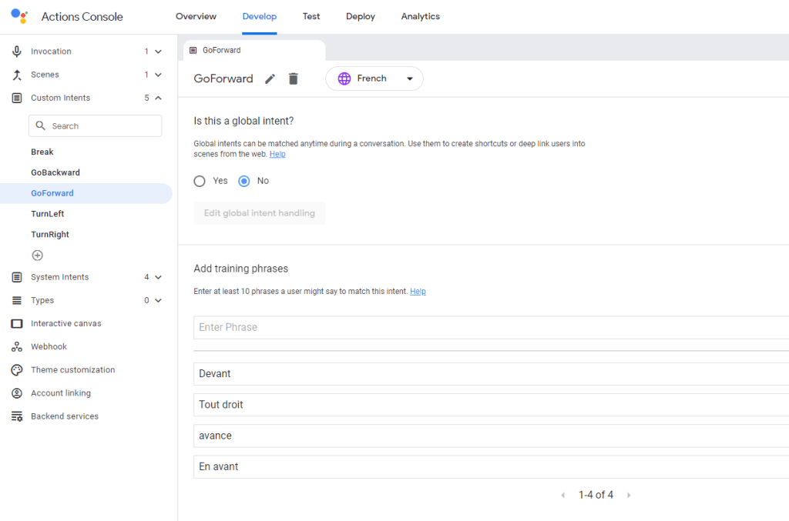Open Theme customization in the sidebar
This screenshot has width=789, height=521.
click(72, 369)
